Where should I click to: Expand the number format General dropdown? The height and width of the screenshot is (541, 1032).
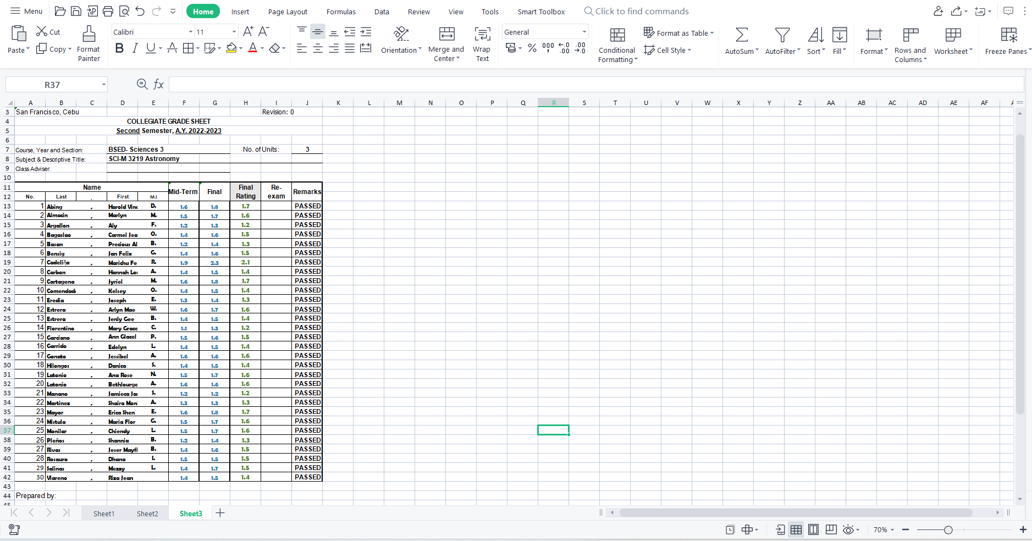coord(584,32)
